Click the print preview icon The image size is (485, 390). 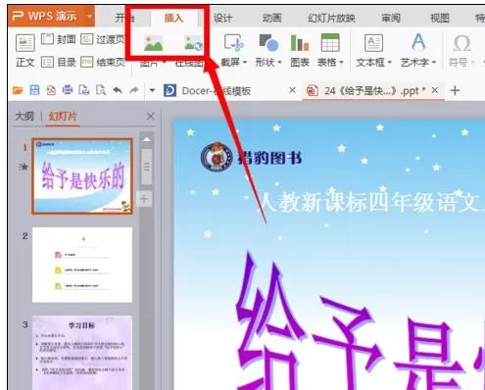point(101,90)
